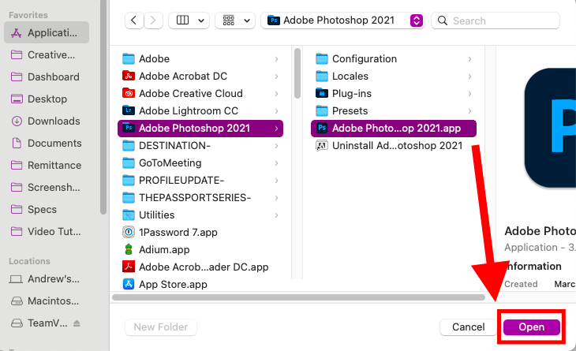The width and height of the screenshot is (576, 351).
Task: Select the Adium.app icon
Action: pos(128,249)
